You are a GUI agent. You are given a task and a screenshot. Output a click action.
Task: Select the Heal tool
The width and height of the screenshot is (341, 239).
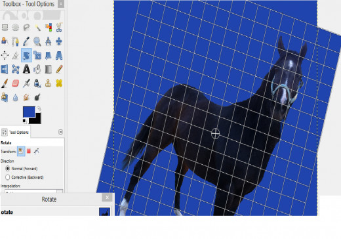59,83
